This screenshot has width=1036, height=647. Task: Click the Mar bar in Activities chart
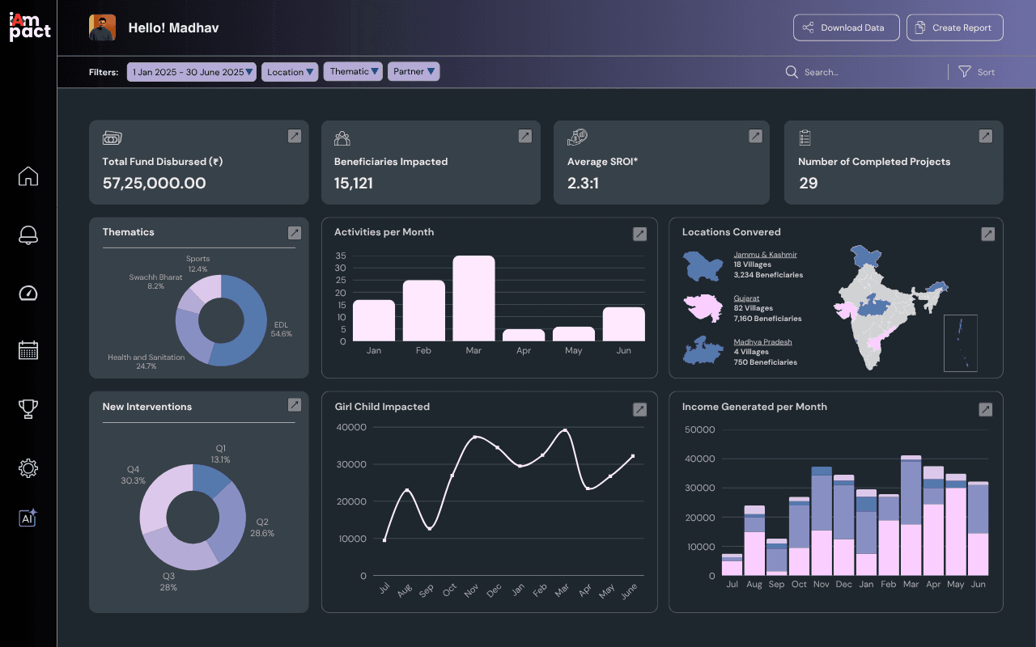pos(473,298)
